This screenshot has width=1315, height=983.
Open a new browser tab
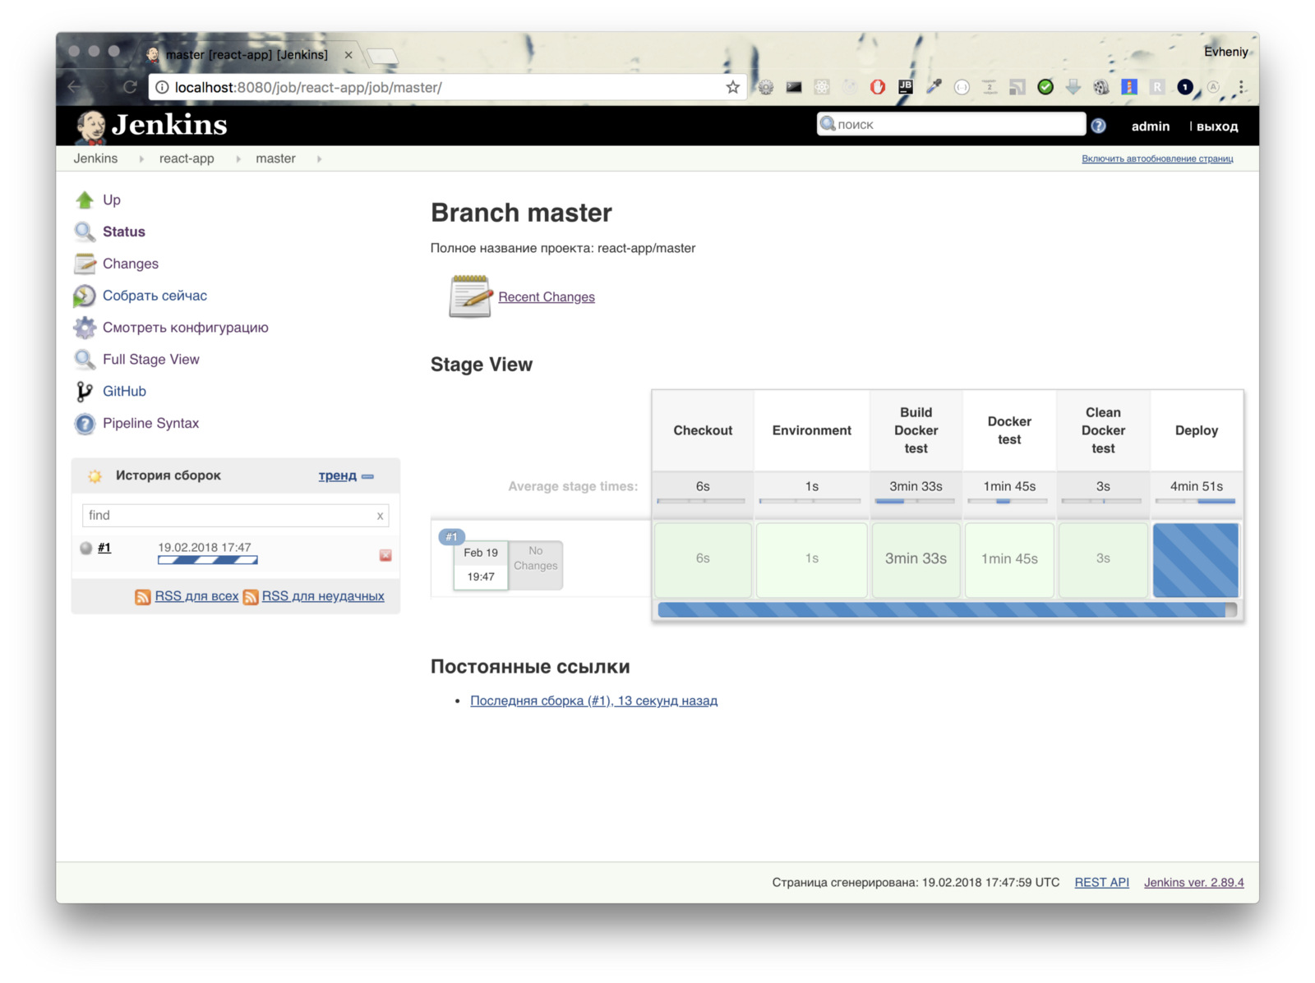tap(382, 56)
